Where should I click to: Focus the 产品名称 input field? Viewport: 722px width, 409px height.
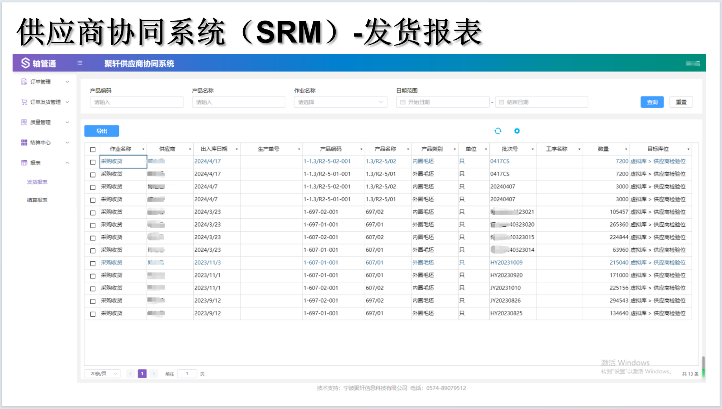(x=239, y=102)
